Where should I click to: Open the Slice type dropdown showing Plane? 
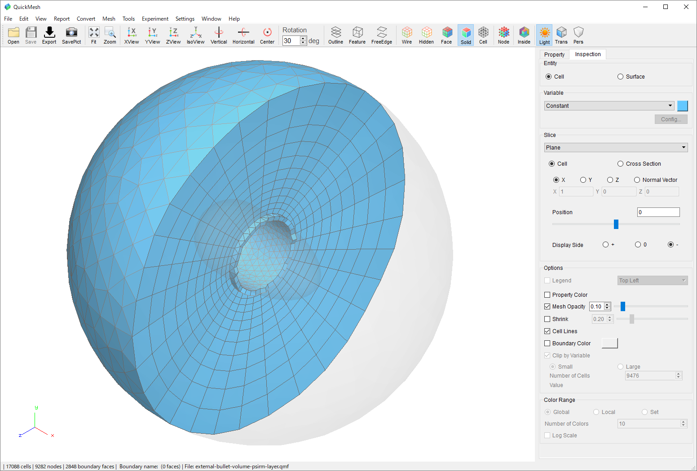pos(616,148)
